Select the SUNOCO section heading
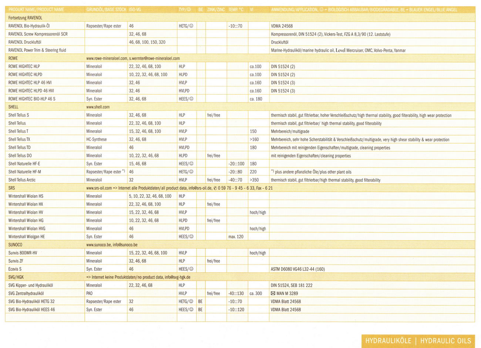This screenshot has width=481, height=348. (x=15, y=245)
